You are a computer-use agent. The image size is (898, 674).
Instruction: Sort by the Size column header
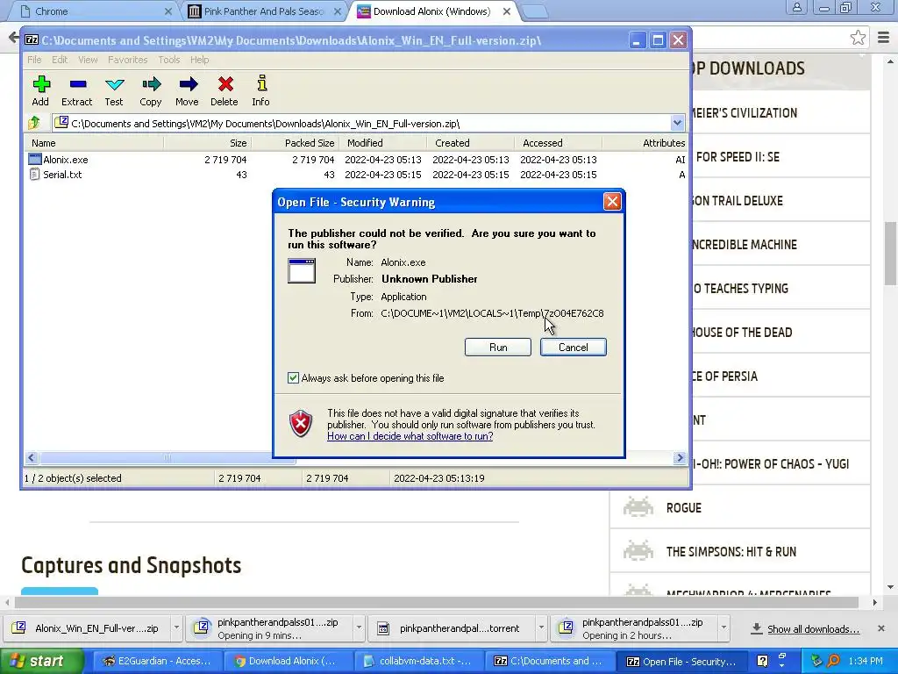pyautogui.click(x=207, y=143)
